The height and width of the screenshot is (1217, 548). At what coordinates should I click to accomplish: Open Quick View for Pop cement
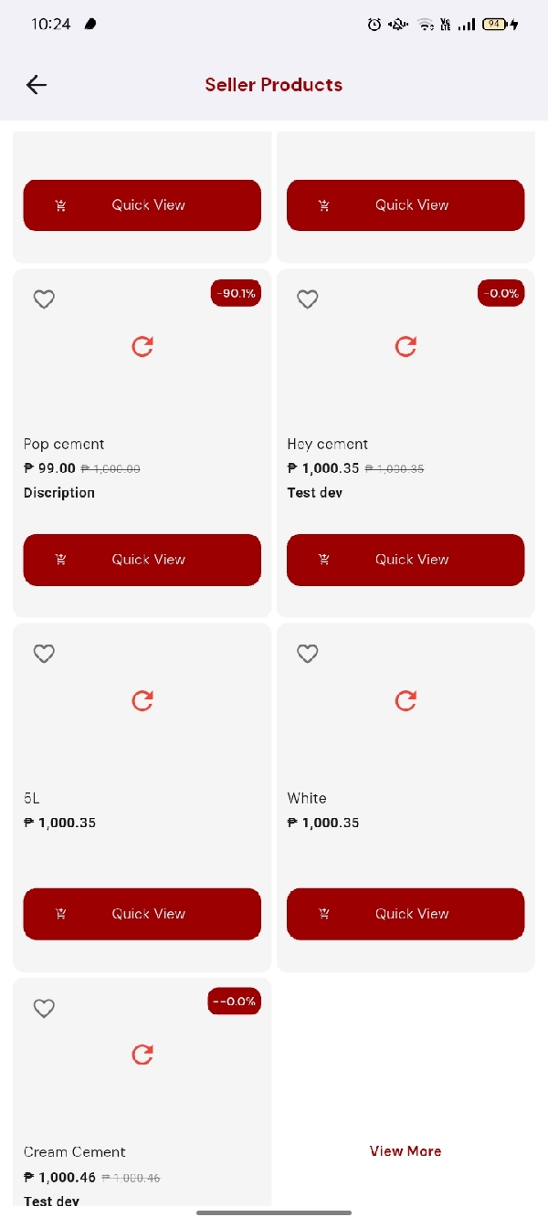tap(142, 560)
